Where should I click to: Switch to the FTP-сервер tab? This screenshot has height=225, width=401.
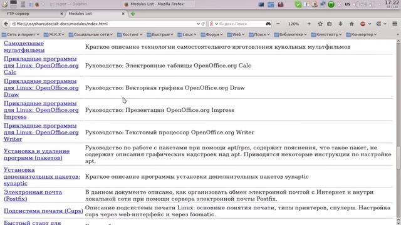coord(18,14)
